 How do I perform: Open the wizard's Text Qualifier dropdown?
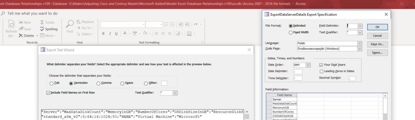[175, 93]
